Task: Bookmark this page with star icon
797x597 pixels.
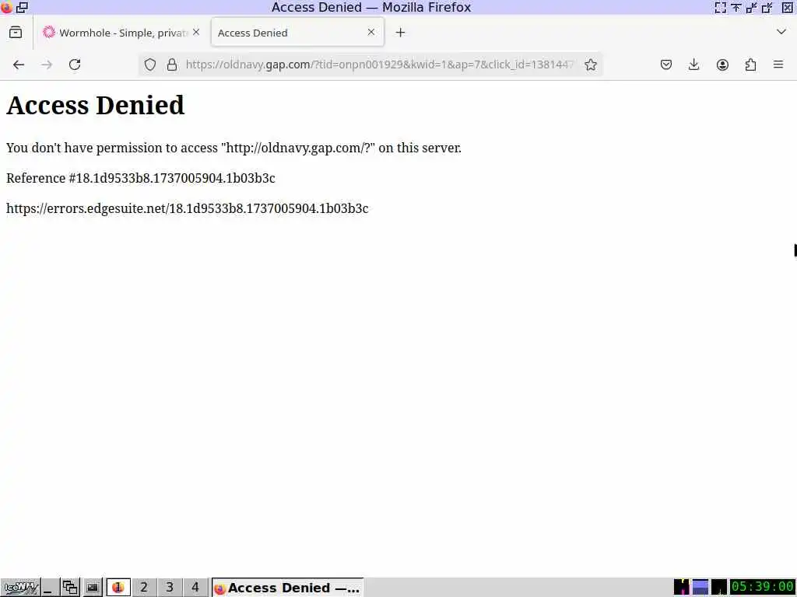Action: click(591, 65)
